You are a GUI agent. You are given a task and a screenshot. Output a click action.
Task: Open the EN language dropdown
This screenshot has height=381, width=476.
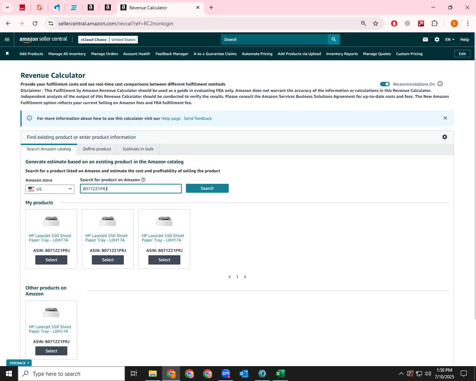pyautogui.click(x=450, y=39)
